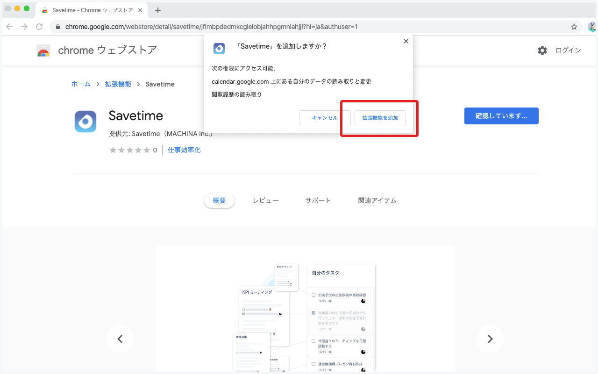Screen dimensions: 598x374
Task: Click calendar.google.com permission text
Action: (292, 81)
